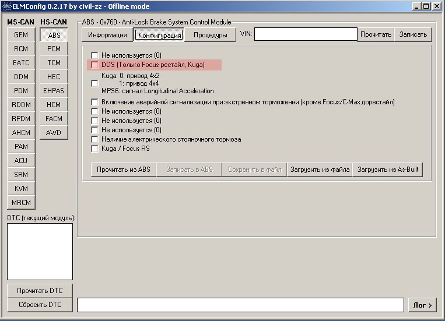Click Загрузить из файла button
Viewport: 445px width, 321px height.
click(320, 170)
